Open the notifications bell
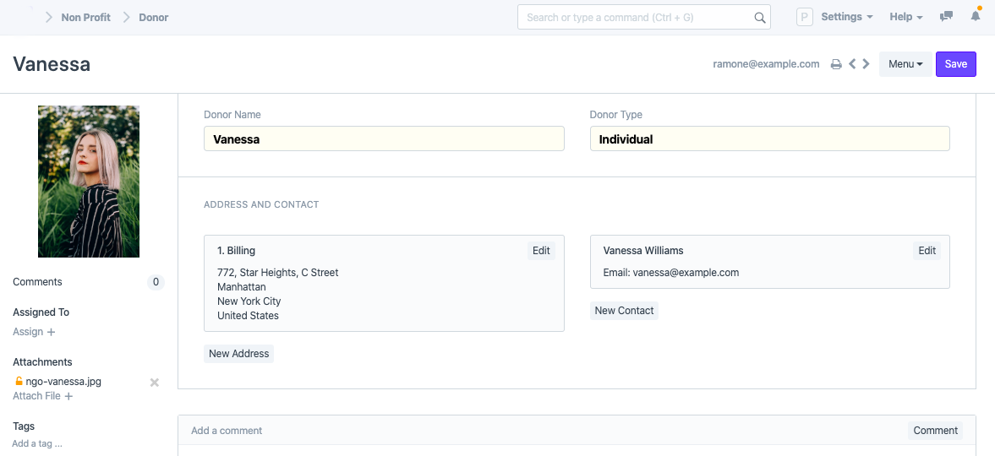The height and width of the screenshot is (456, 995). [976, 17]
